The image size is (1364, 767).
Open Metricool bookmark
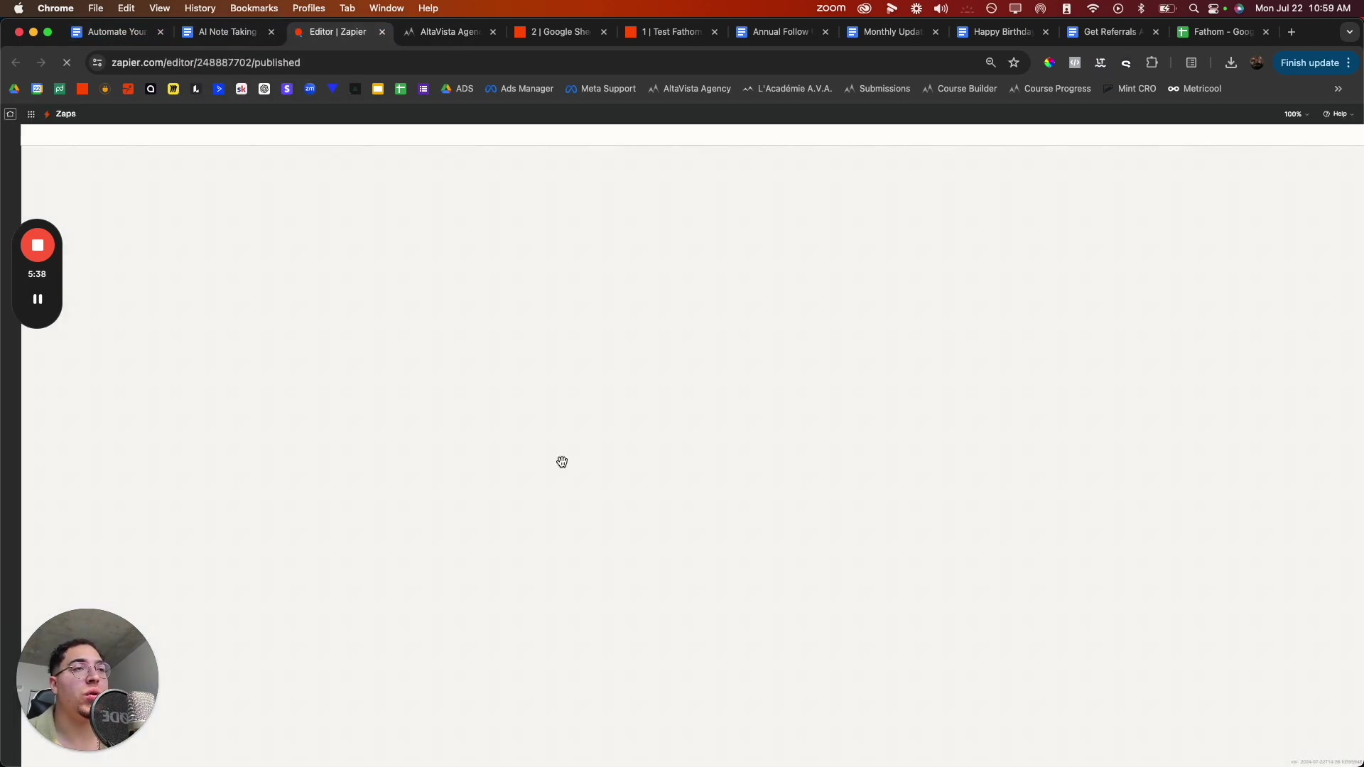pos(1194,89)
